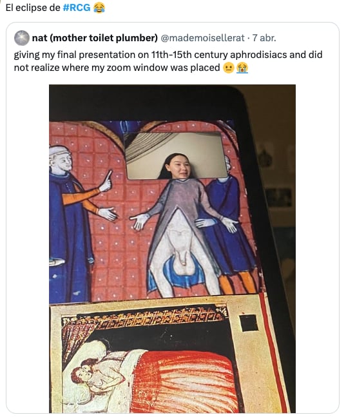The image size is (346, 417).
Task: Click the laughing emoji after #RCG
Action: 99,8
